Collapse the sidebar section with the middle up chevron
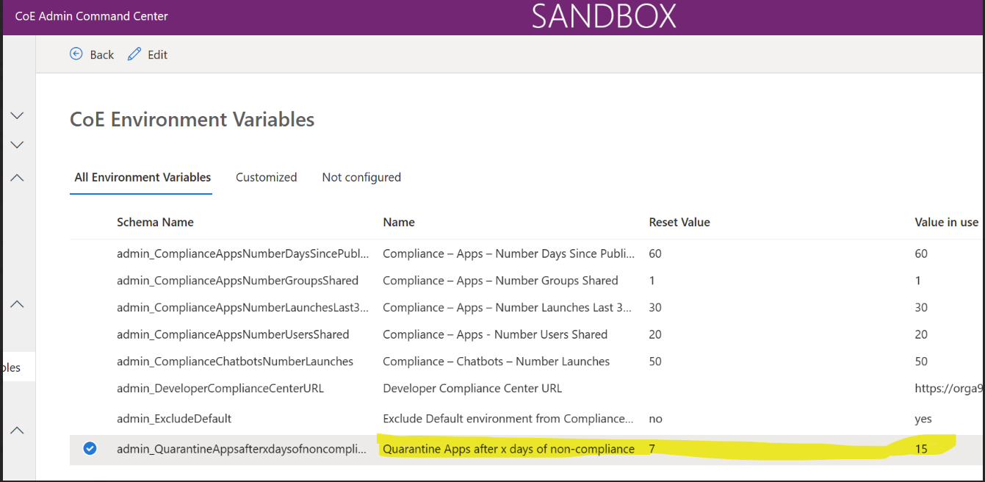This screenshot has height=482, width=985. (17, 304)
